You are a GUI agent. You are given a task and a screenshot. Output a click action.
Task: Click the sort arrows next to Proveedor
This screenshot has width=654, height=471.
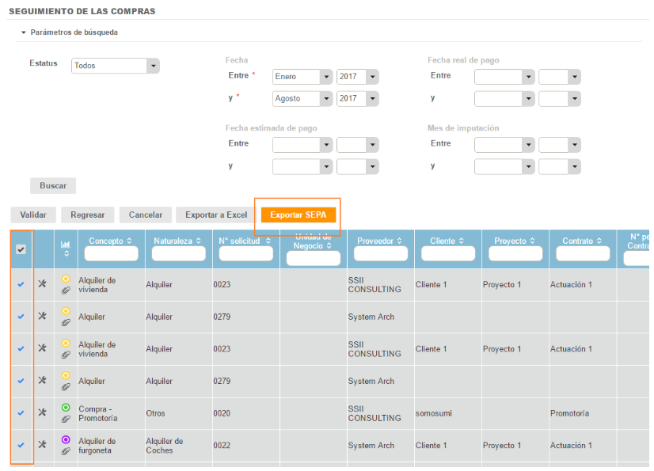coord(399,241)
